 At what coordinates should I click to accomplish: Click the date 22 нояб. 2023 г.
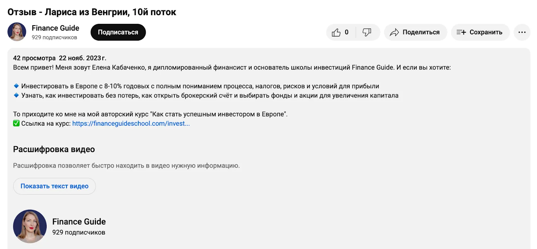(83, 58)
